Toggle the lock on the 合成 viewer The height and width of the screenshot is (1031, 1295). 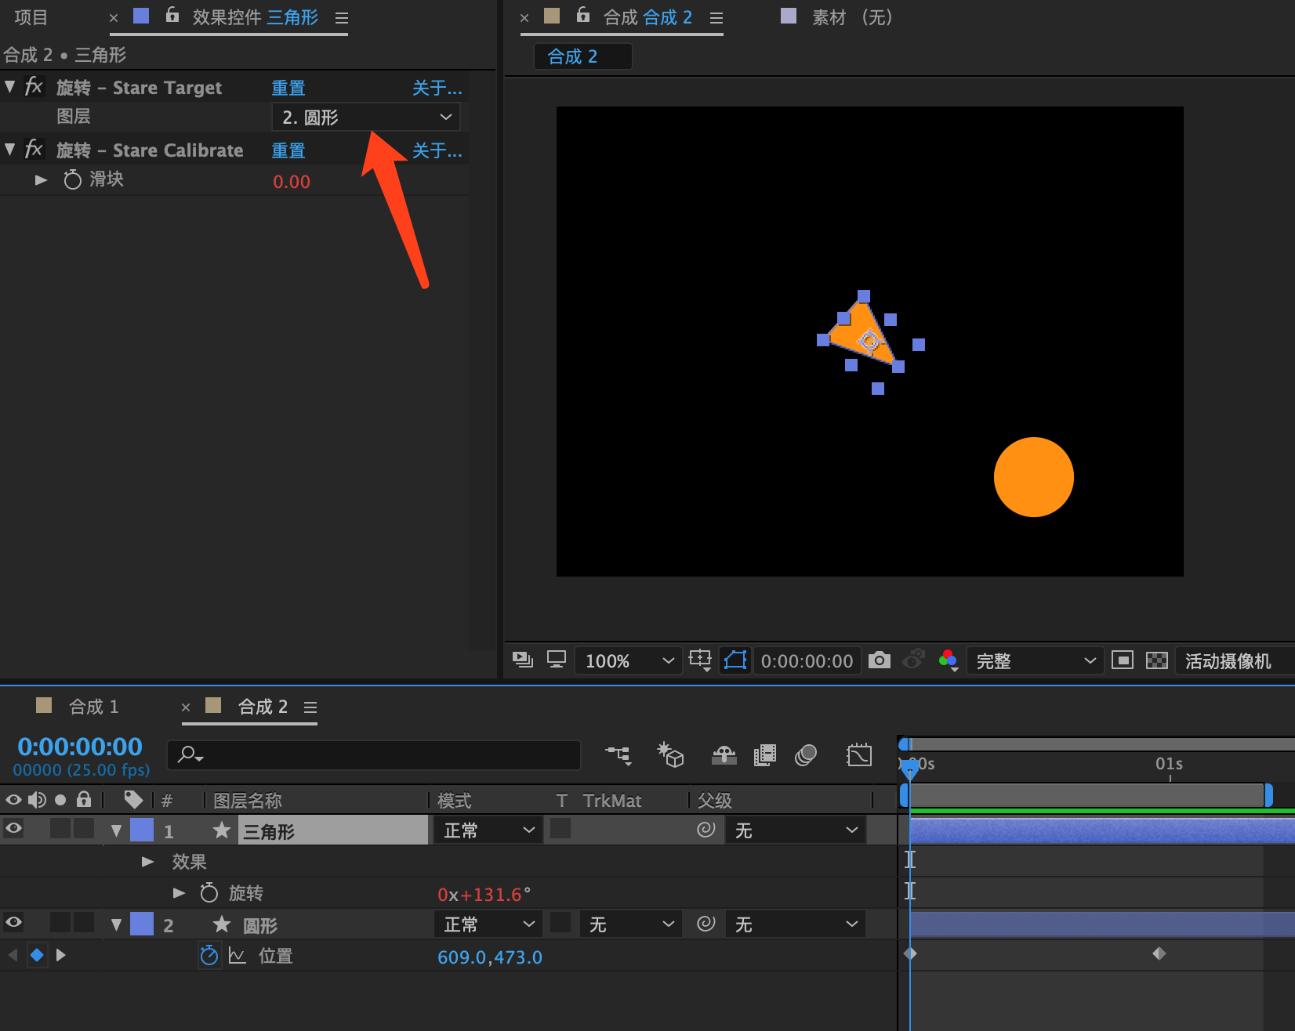pyautogui.click(x=583, y=16)
